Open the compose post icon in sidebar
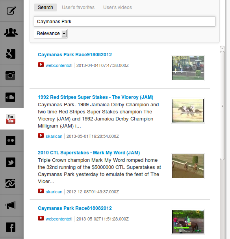This screenshot has width=230, height=239. tap(11, 11)
